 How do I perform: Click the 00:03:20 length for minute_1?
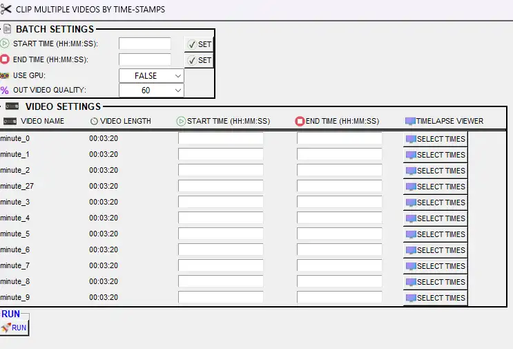104,154
